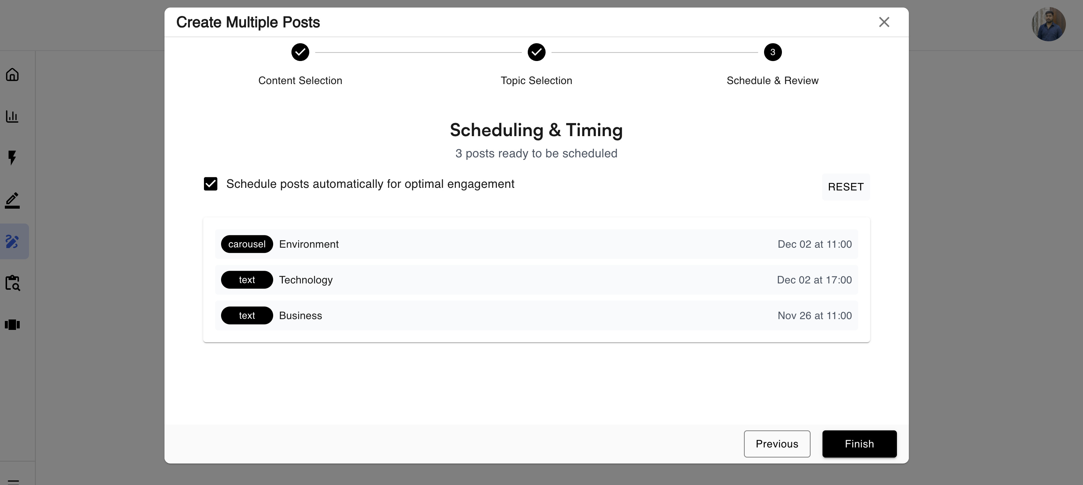Change the Business post time Nov 26
1083x485 pixels.
pyautogui.click(x=814, y=316)
